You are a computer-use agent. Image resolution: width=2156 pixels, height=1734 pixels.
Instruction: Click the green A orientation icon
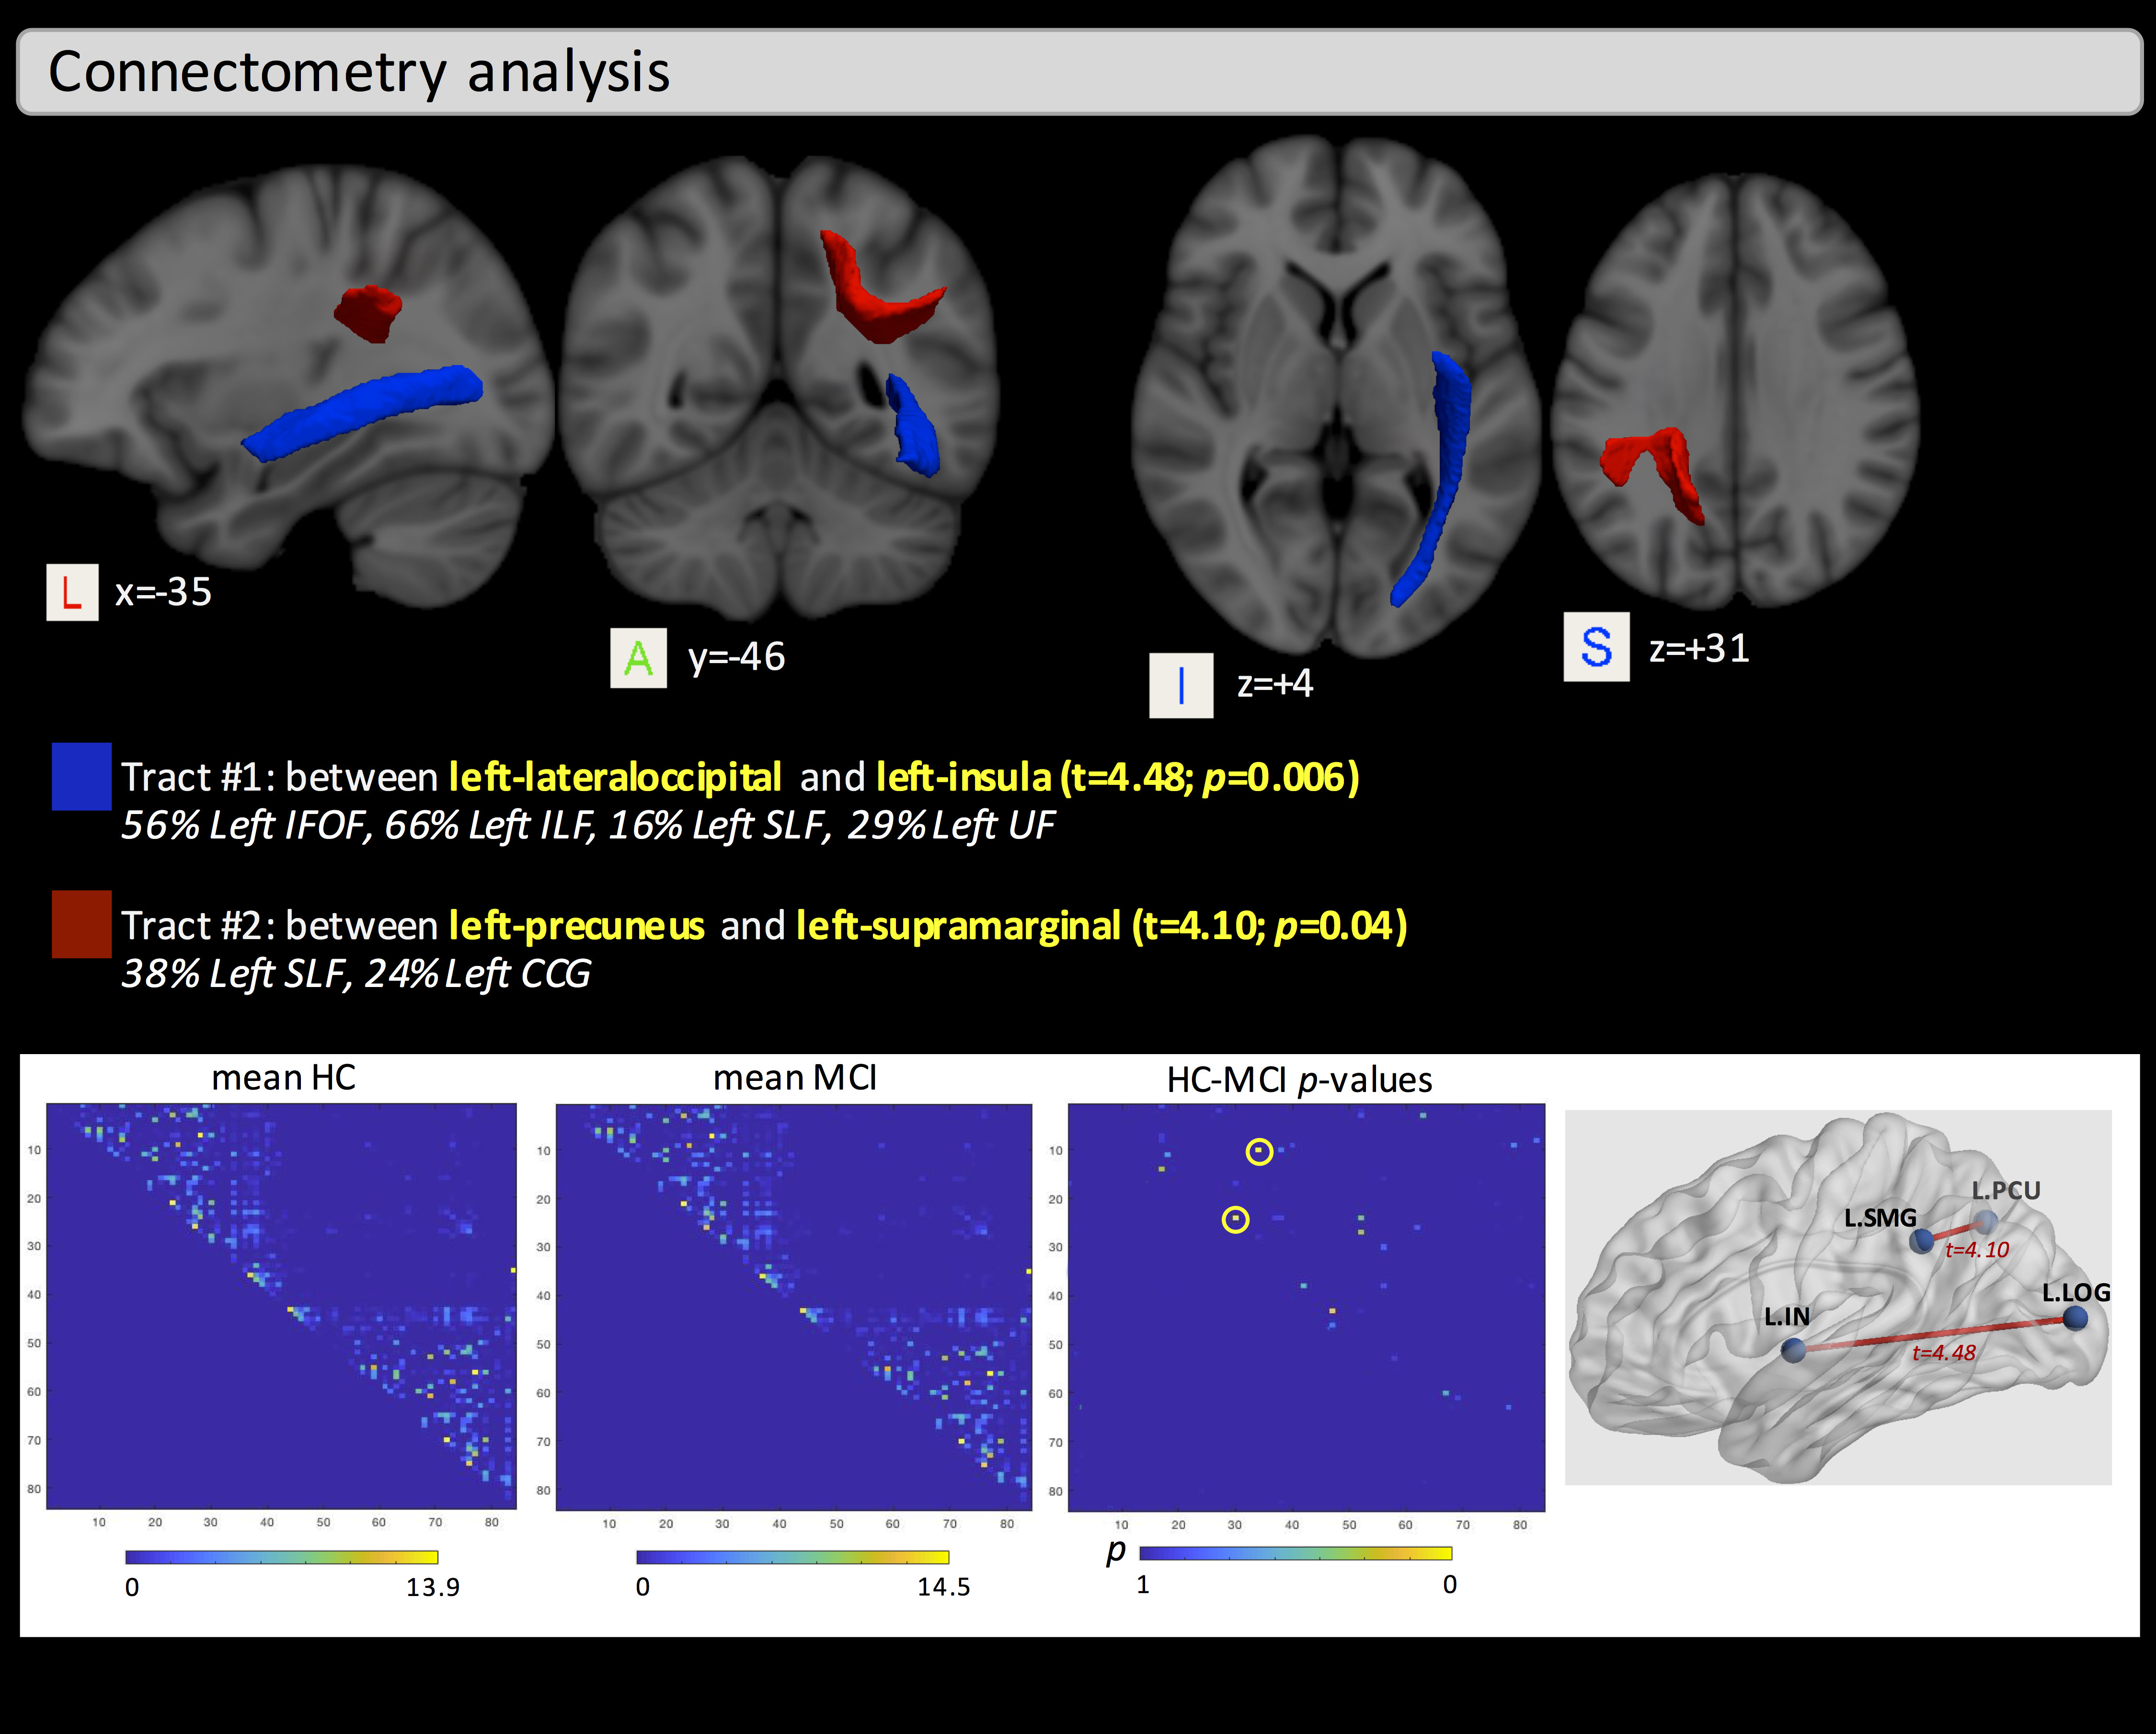pos(638,658)
